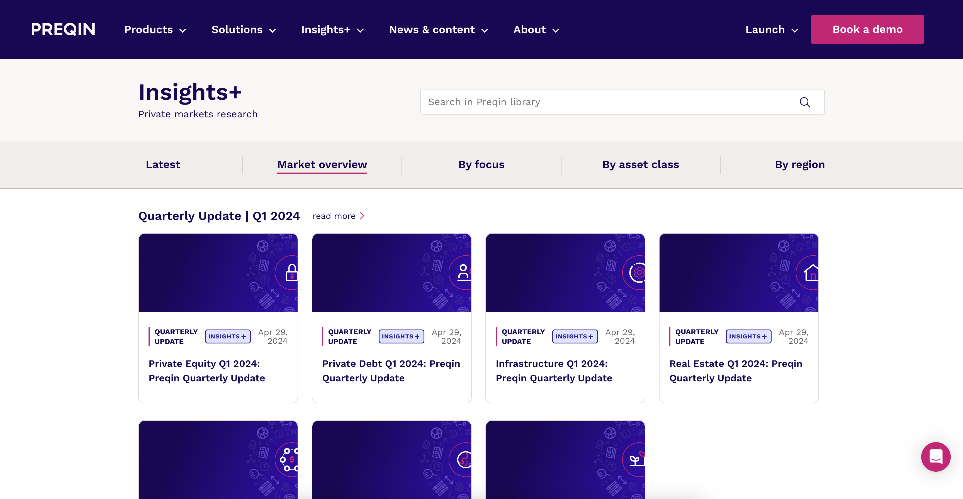Click gear icon on Infrastructure card
Viewport: 963px width, 499px height.
pos(637,273)
